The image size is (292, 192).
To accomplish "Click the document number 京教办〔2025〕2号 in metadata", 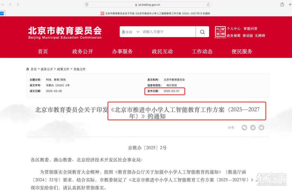I will 58,85.
